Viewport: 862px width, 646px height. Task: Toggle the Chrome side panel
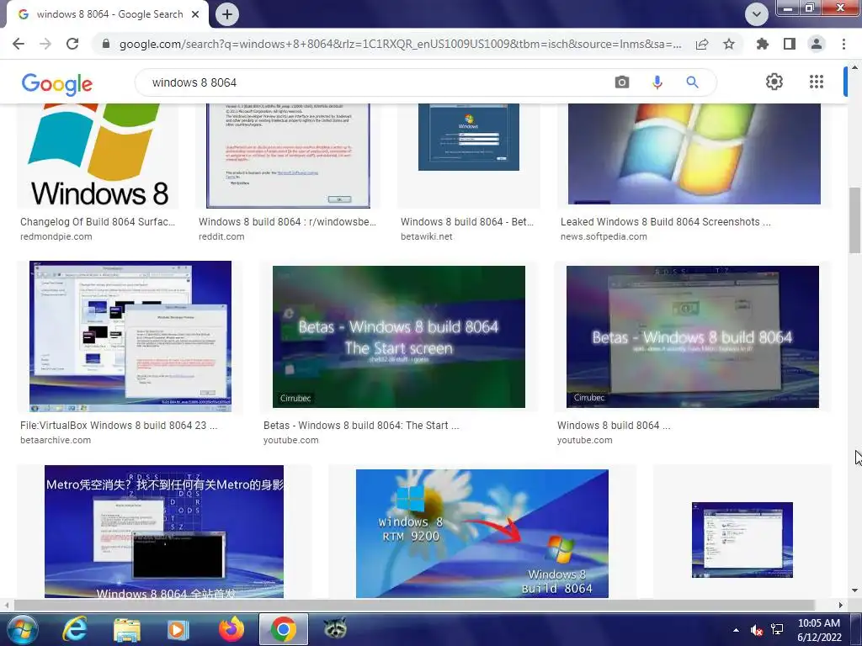pos(790,44)
